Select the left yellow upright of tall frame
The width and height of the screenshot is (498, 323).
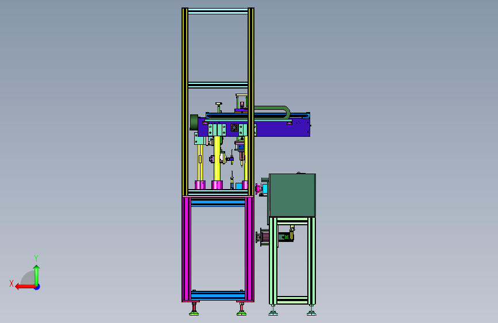tap(185, 102)
